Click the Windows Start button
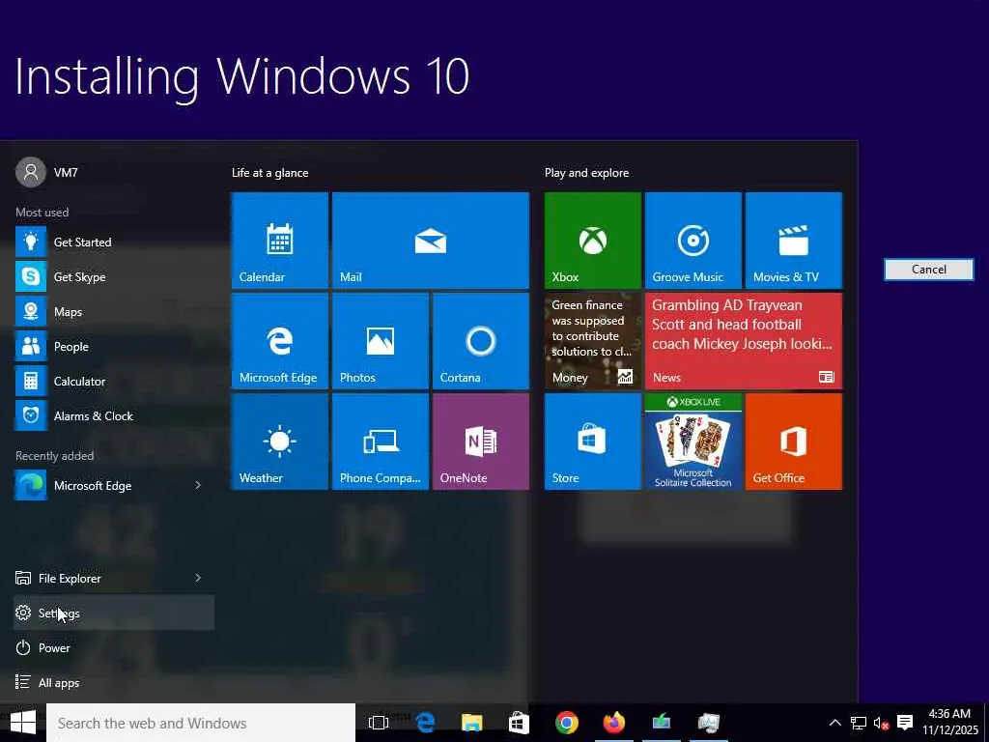 [23, 723]
